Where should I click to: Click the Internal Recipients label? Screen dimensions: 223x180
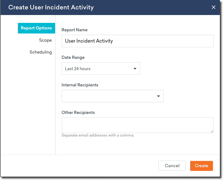coord(80,85)
